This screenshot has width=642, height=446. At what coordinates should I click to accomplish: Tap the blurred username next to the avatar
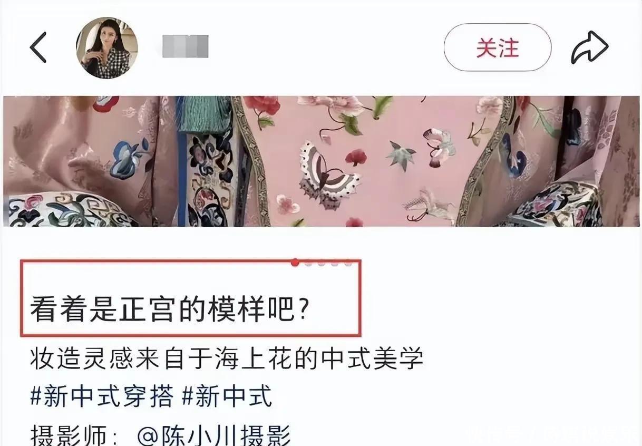[x=186, y=46]
